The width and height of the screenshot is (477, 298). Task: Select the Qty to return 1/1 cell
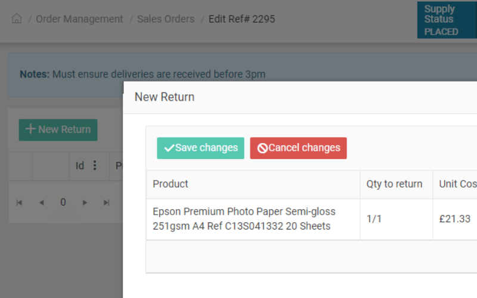coord(397,219)
